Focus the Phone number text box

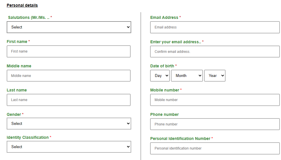215,124
